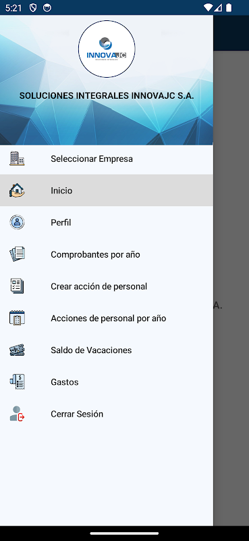Open Acciones de personal por año
Screen dimensions: 249x541
click(107, 318)
